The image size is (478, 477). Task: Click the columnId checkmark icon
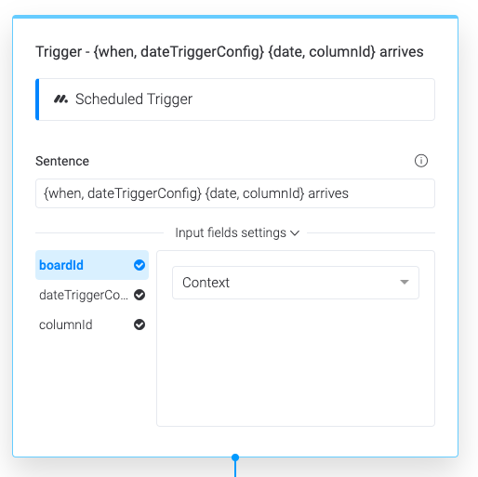pos(139,325)
